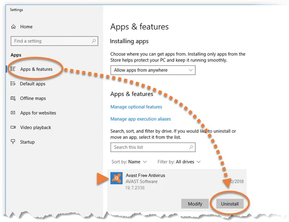Click the Offline maps icon
This screenshot has width=289, height=222.
click(13, 98)
